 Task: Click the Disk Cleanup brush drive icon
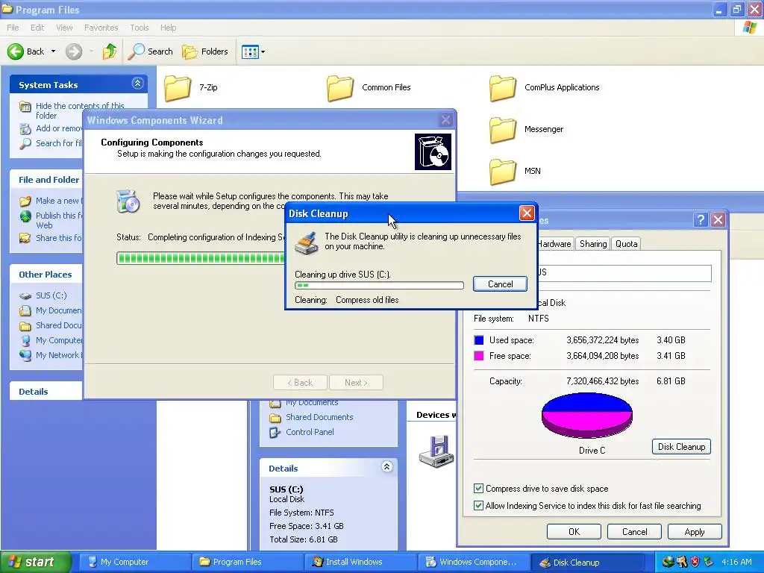(x=307, y=242)
